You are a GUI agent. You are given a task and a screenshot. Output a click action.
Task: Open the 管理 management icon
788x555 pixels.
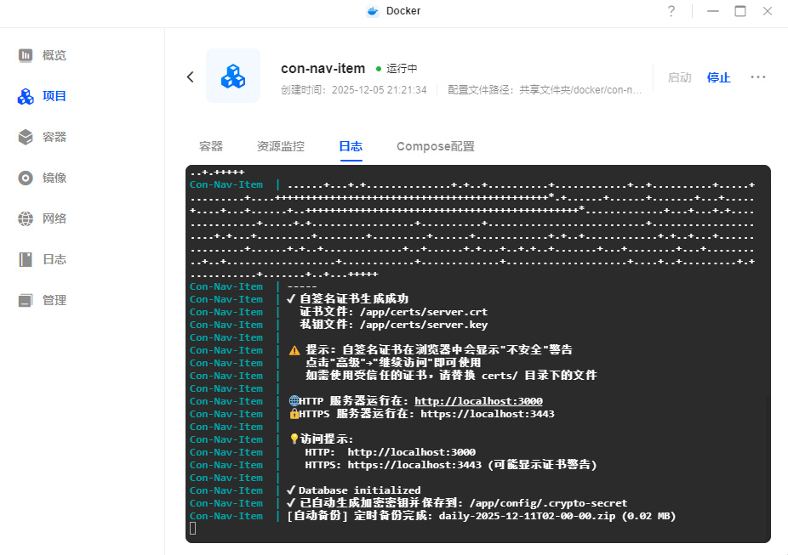click(x=26, y=300)
